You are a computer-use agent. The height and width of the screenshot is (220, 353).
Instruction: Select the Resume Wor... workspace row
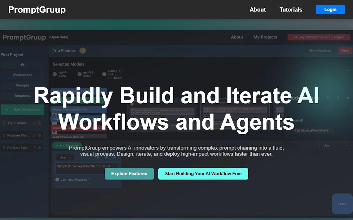click(x=22, y=136)
